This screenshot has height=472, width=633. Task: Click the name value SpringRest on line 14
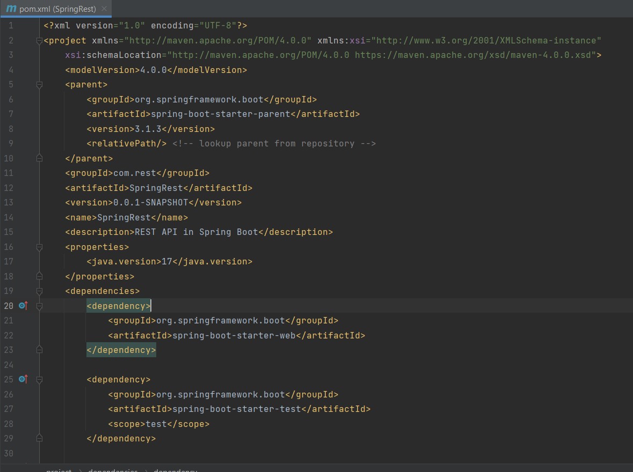(124, 217)
